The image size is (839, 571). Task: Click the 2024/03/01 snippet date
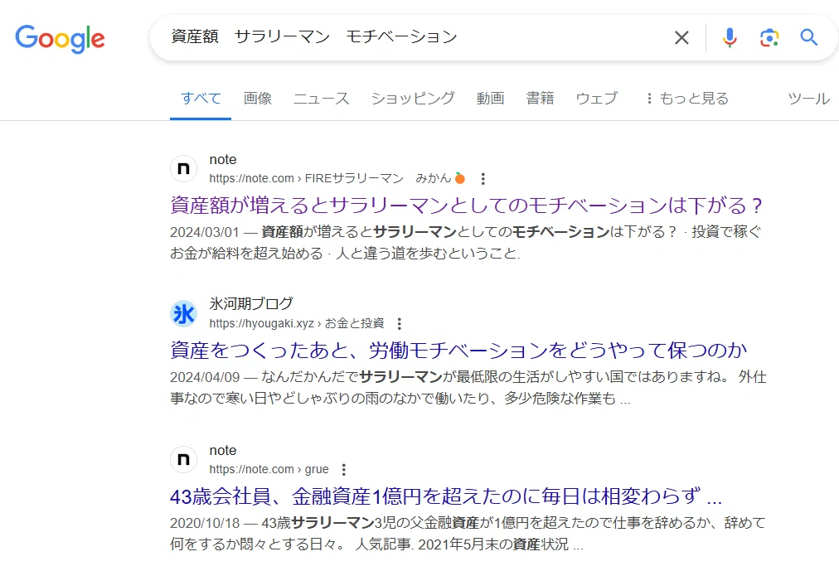tap(205, 232)
